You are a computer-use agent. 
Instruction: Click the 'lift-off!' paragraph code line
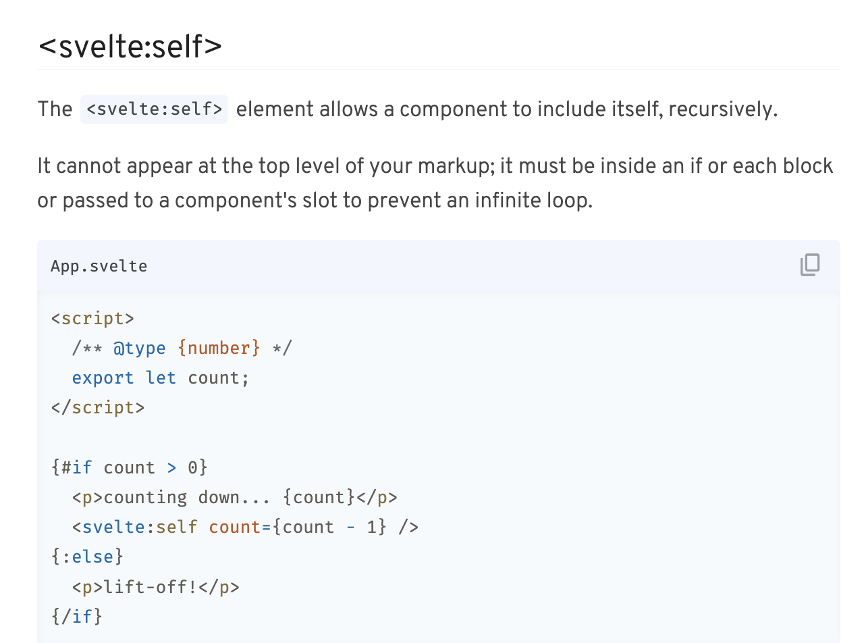(x=155, y=586)
